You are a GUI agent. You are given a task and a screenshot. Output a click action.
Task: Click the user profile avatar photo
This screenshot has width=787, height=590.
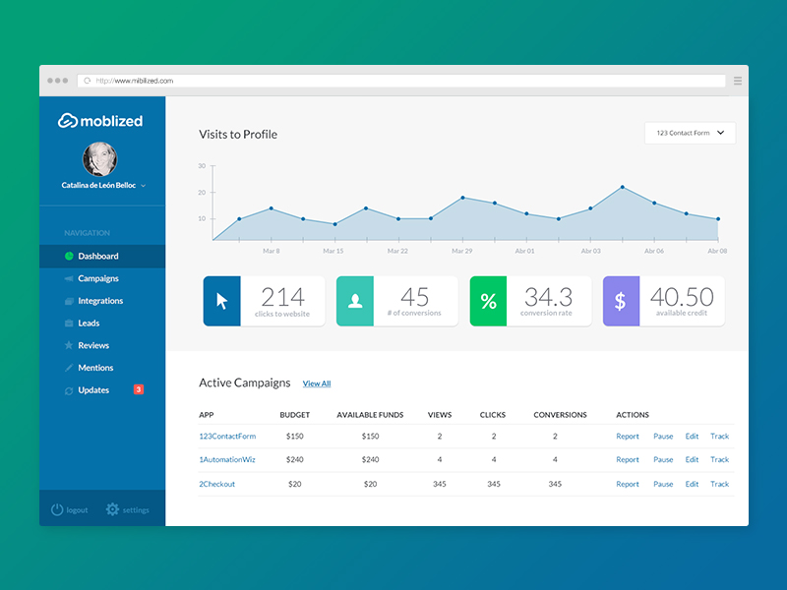point(99,158)
